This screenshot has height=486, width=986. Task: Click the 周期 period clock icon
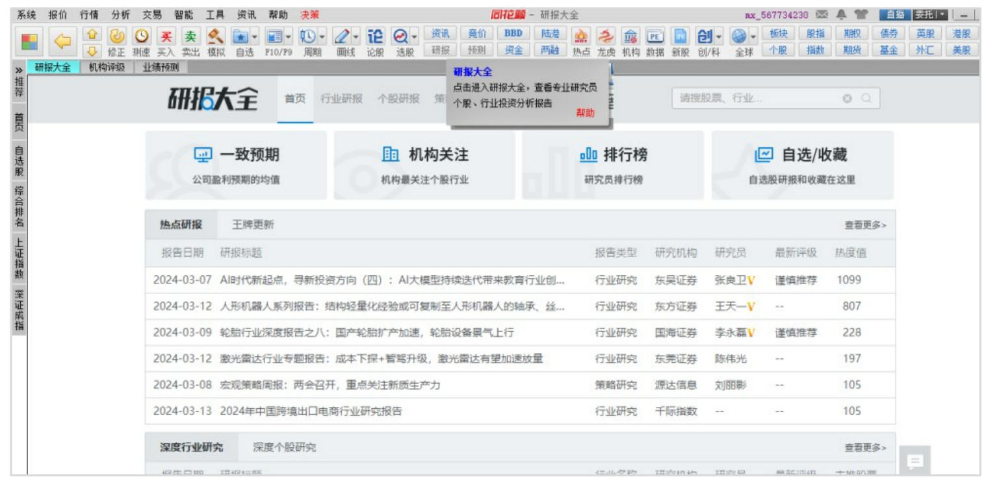tap(307, 36)
